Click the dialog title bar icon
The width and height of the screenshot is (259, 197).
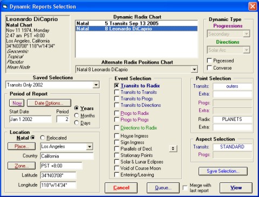click(5, 6)
